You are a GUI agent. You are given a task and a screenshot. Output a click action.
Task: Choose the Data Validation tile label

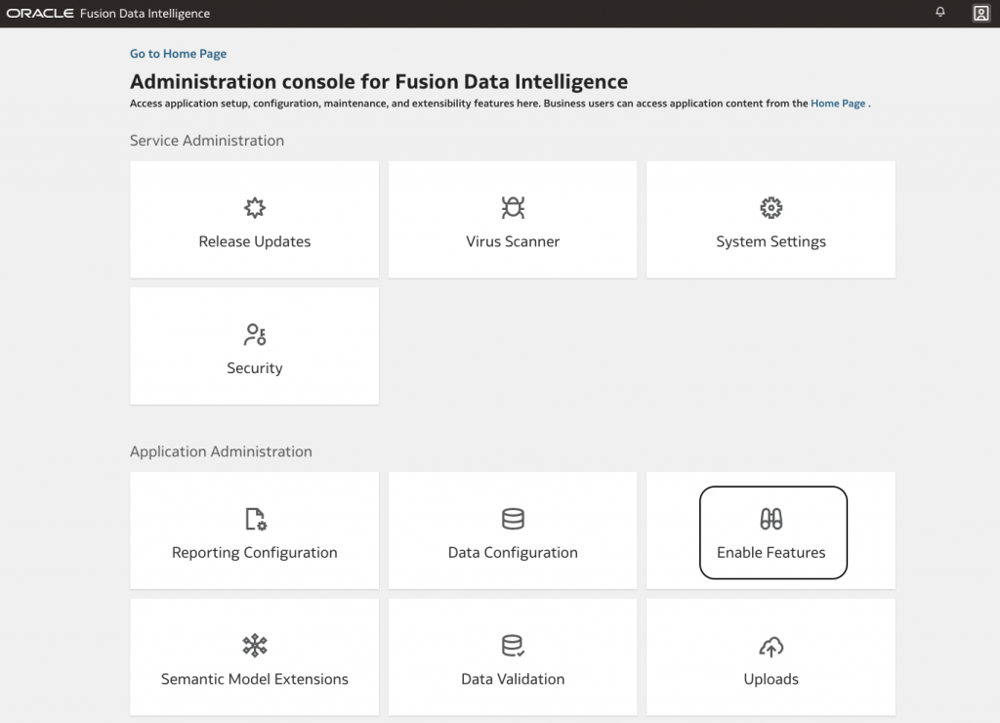513,679
